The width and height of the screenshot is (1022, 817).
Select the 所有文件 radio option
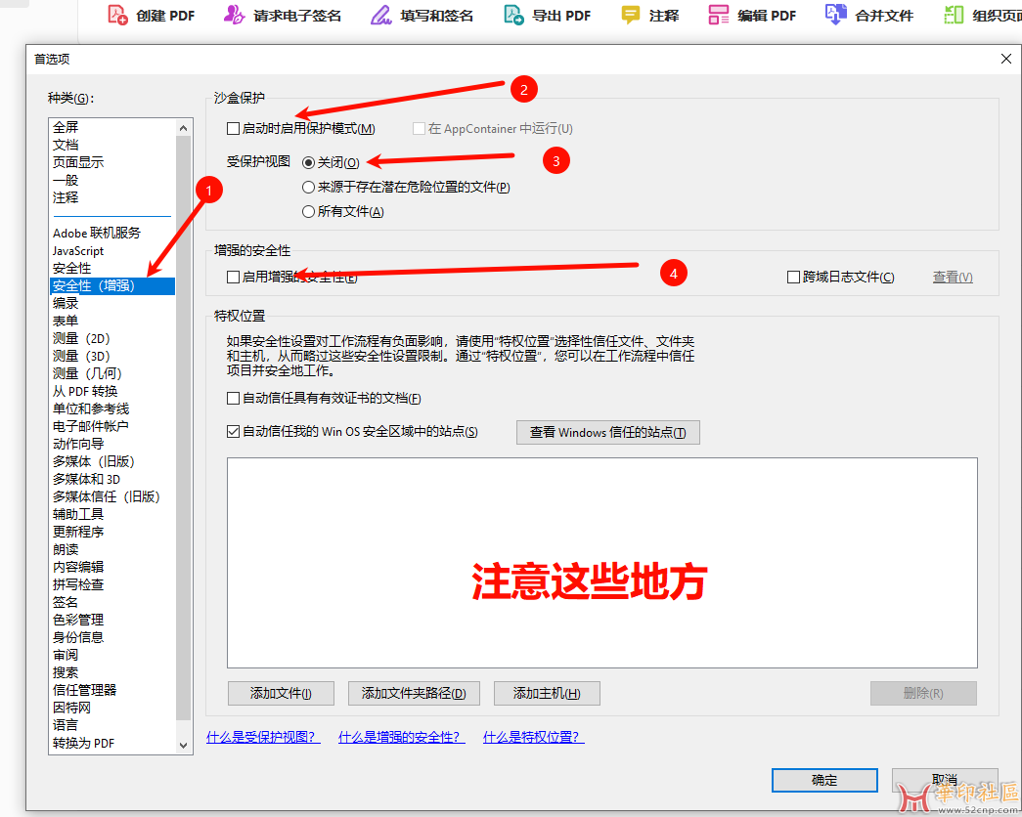[x=309, y=212]
